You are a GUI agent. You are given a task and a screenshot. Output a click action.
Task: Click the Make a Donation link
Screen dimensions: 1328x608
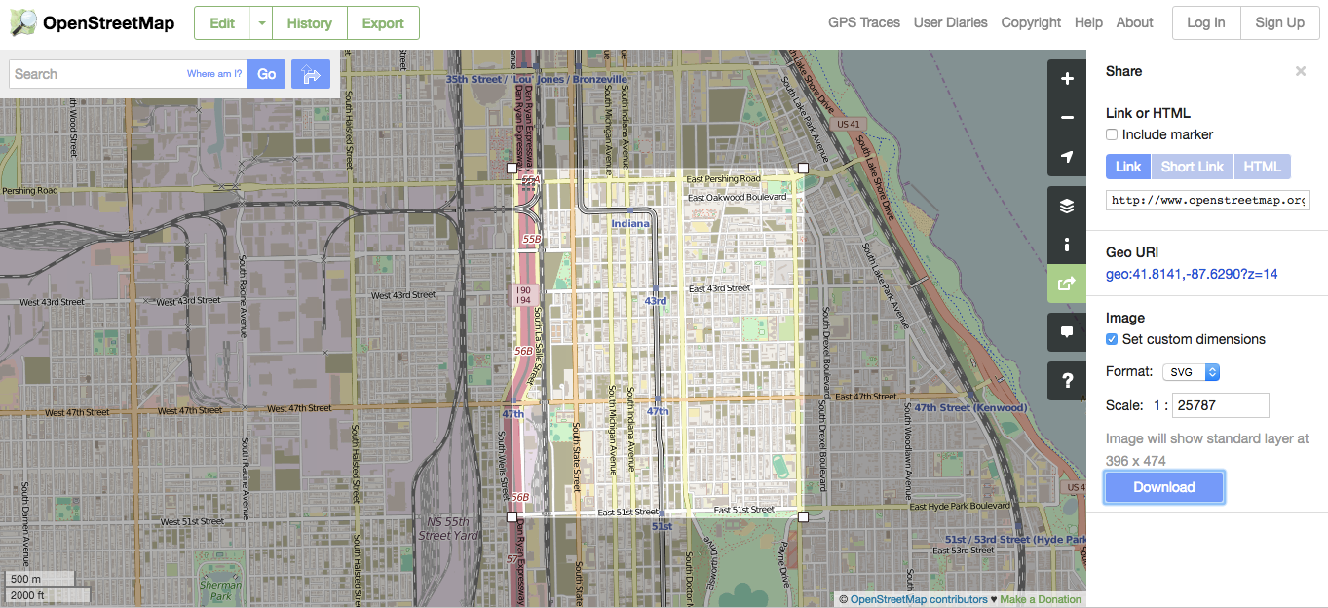pos(1041,599)
